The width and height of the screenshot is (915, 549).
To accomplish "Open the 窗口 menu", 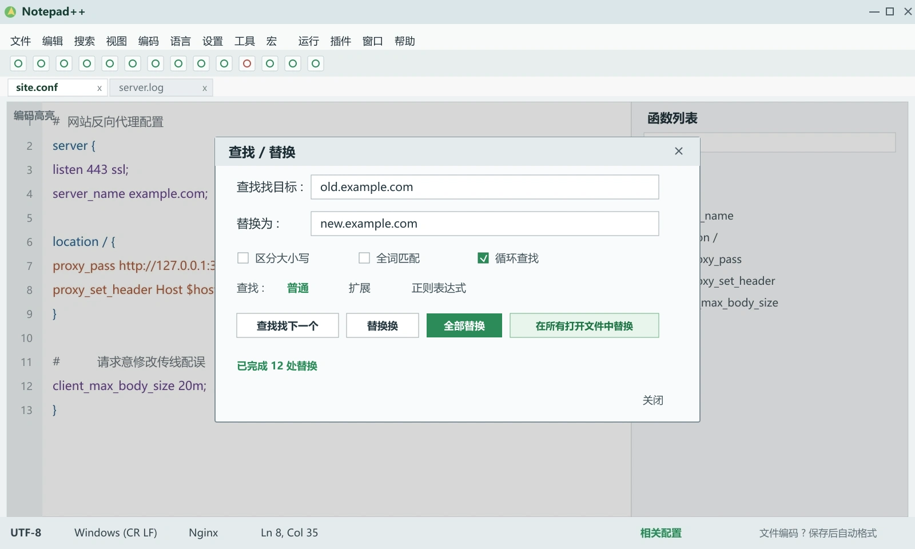I will pyautogui.click(x=373, y=41).
